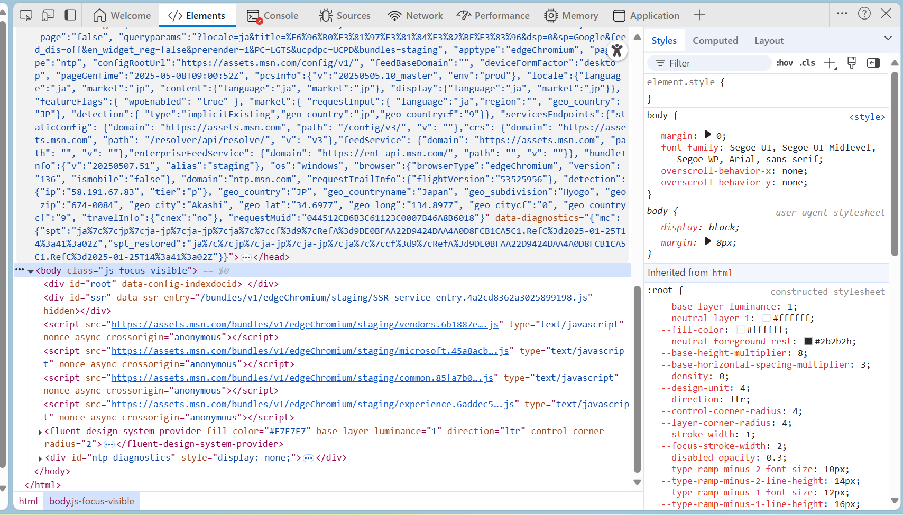Open DevTools customize menu (three dots)

click(x=842, y=14)
